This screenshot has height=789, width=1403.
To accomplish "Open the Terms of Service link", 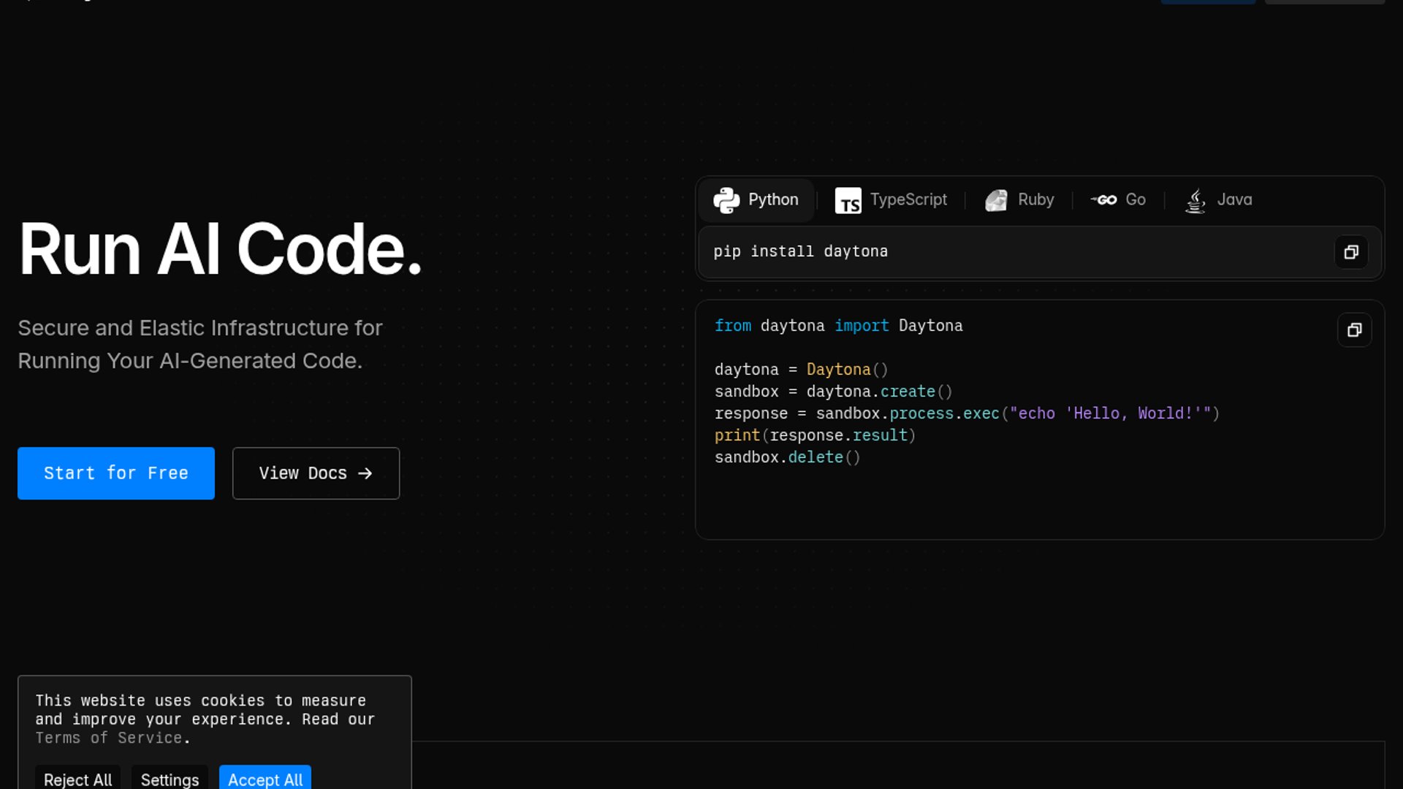I will pyautogui.click(x=108, y=739).
